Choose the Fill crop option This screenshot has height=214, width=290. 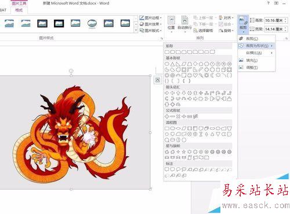point(256,60)
